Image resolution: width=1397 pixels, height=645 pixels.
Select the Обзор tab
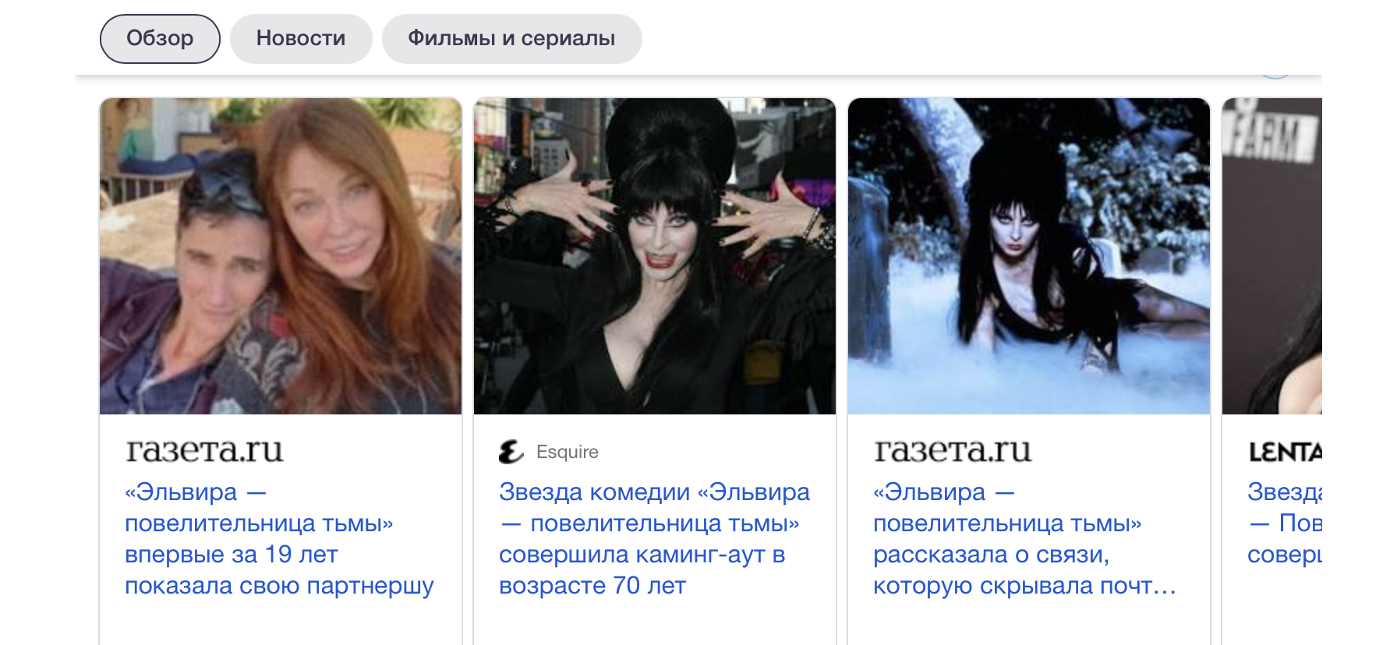160,39
